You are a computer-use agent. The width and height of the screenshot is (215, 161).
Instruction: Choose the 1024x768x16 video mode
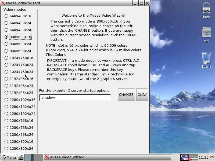(x=19, y=58)
